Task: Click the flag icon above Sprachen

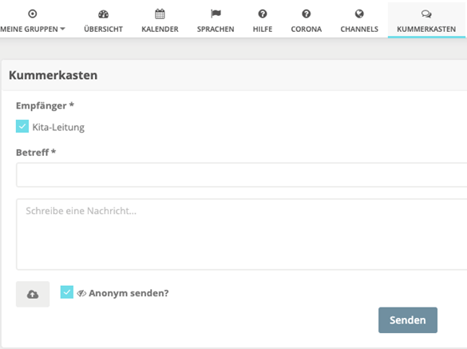Action: click(x=216, y=14)
